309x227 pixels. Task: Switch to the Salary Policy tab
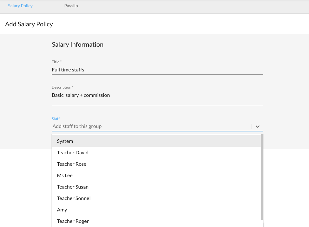pos(20,6)
